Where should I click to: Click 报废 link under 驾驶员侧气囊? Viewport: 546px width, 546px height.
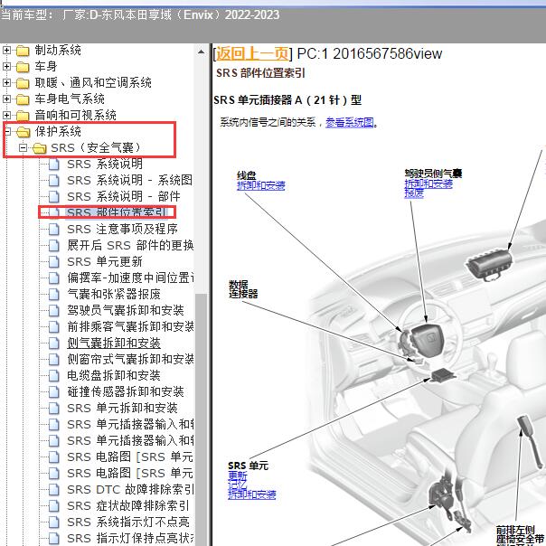point(414,193)
